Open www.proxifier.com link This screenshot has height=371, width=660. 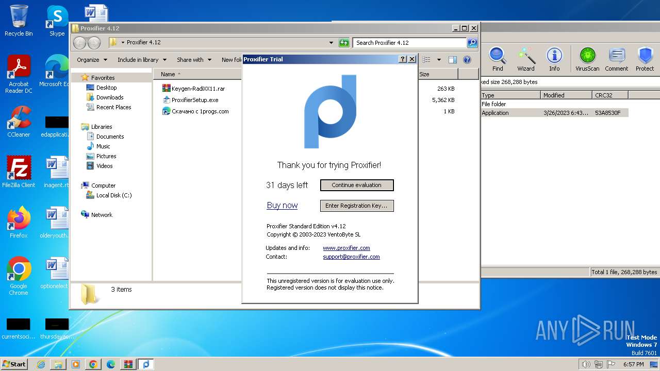(x=346, y=248)
